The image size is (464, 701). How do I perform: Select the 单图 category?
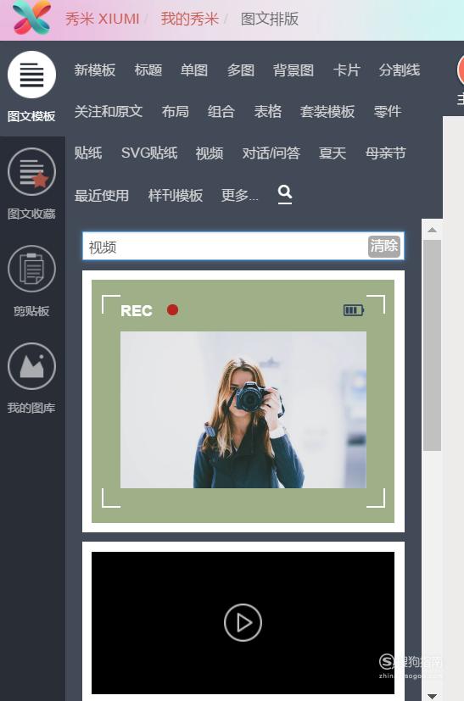point(194,70)
